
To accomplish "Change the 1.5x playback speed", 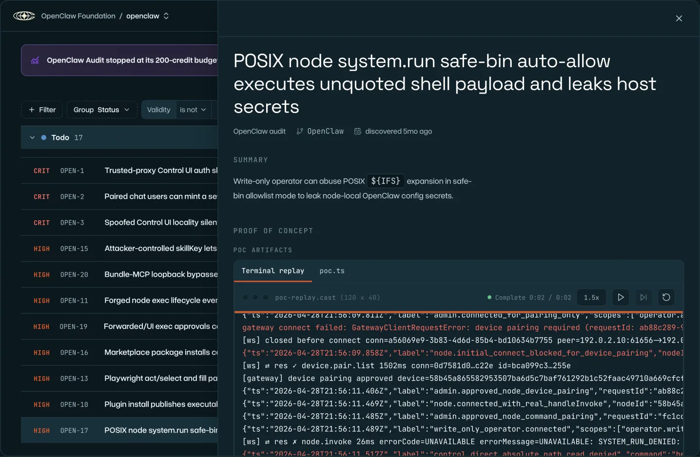I will click(591, 297).
